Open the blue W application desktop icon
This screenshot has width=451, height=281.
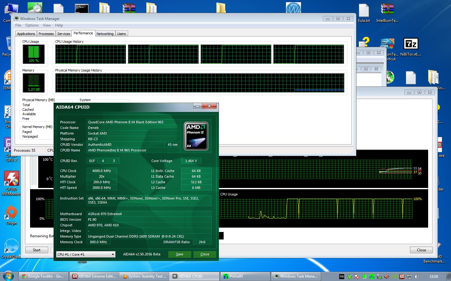coord(293,8)
